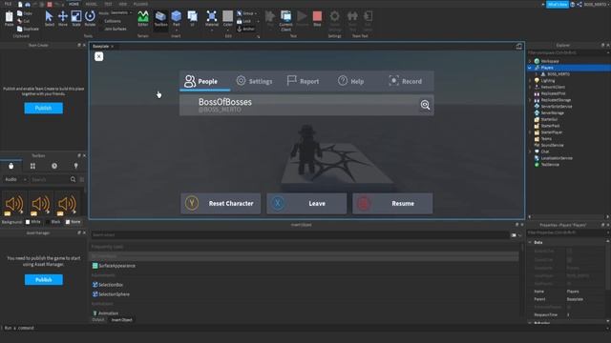Click Publish in Asset Manager panel
The width and height of the screenshot is (611, 343).
pyautogui.click(x=43, y=279)
